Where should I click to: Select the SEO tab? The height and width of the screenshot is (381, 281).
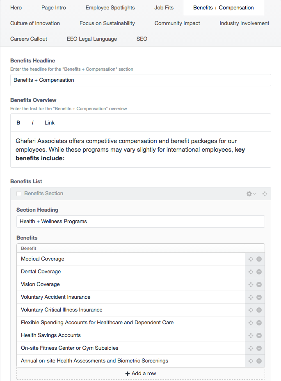click(x=142, y=39)
